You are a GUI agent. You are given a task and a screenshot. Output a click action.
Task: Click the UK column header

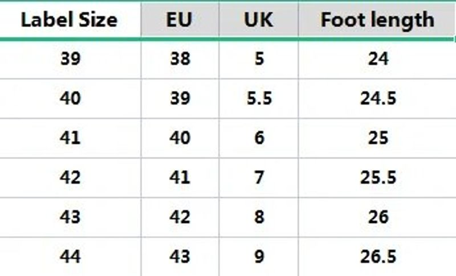click(x=259, y=20)
